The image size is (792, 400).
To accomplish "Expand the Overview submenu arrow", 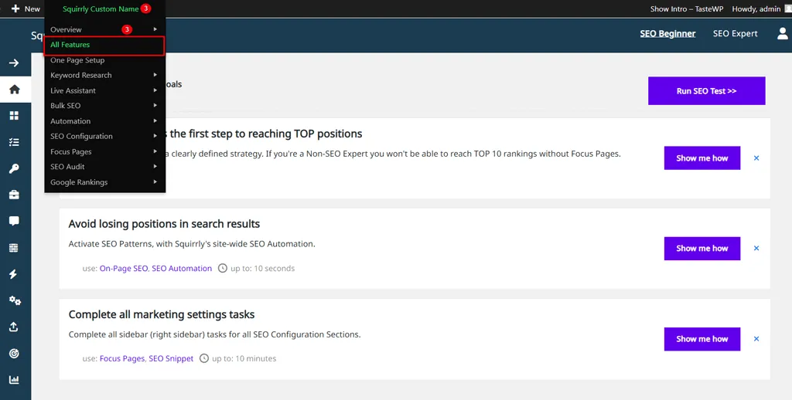I will [155, 29].
